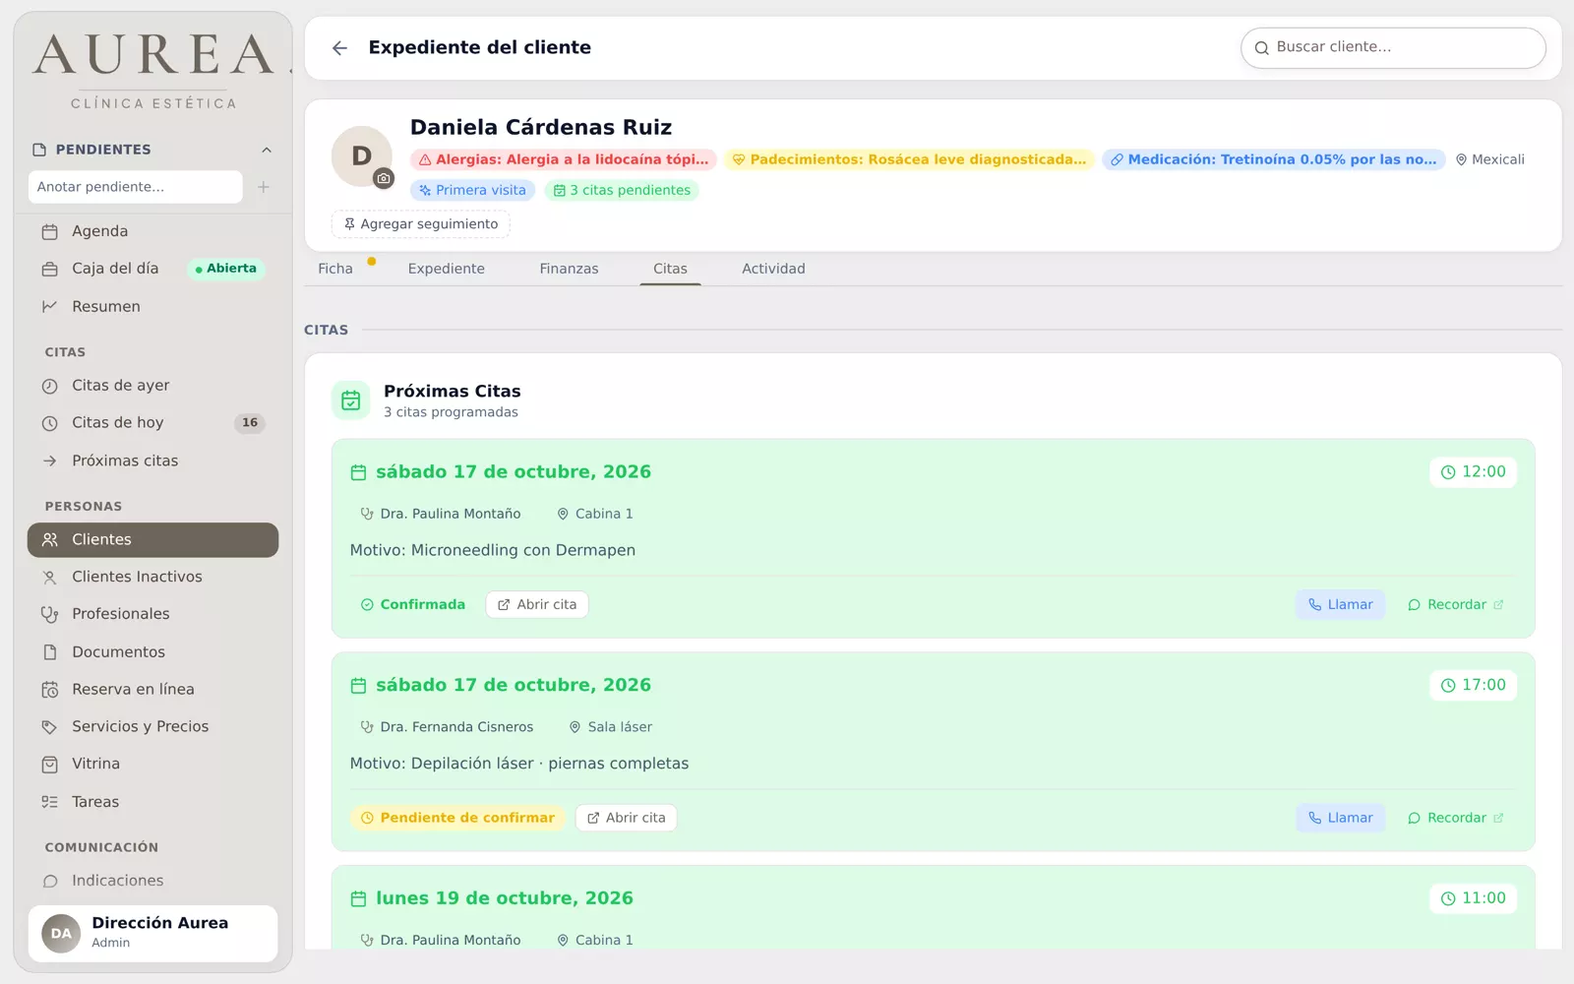The width and height of the screenshot is (1574, 984).
Task: Click the Abierta status badge on Caja del día
Action: coord(226,269)
